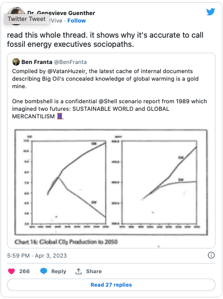The image size is (223, 299).
Task: Like the tweet with heart icon
Action: [11, 271]
